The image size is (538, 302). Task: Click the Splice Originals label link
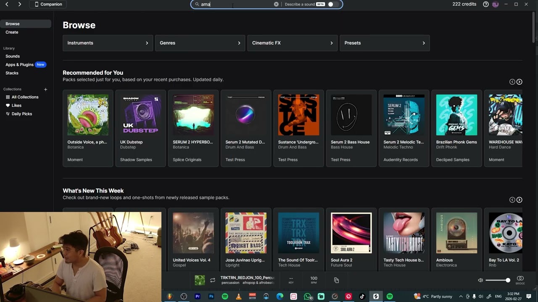(187, 160)
